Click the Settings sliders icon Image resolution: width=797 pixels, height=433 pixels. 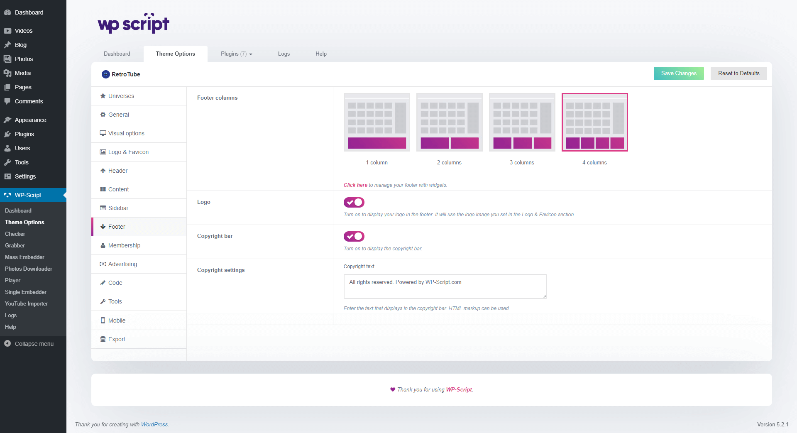coord(7,176)
